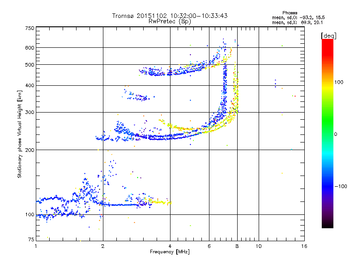Click the rainbow phase colorbar
358x268 pixels.
pyautogui.click(x=328, y=134)
